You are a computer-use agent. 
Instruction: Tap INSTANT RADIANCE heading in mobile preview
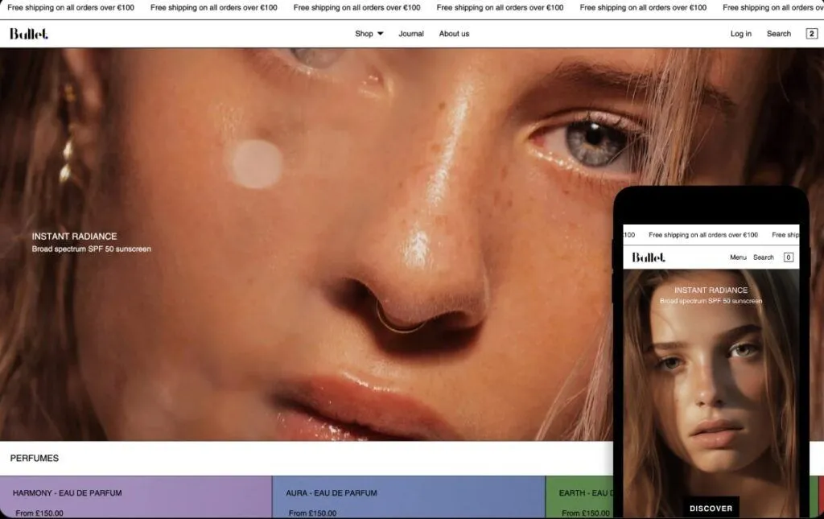[711, 290]
